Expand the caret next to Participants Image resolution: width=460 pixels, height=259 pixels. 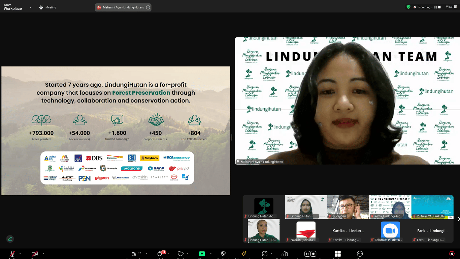(x=146, y=254)
